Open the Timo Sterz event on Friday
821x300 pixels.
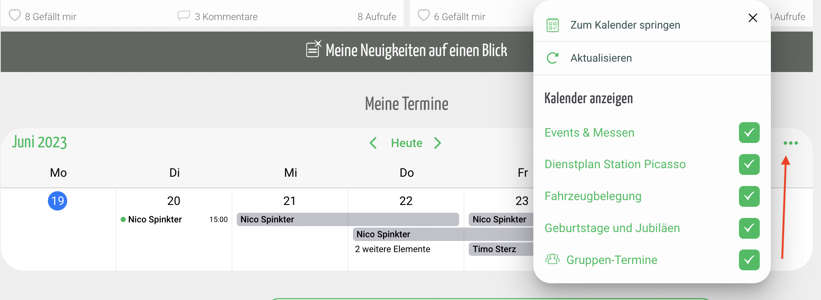click(501, 249)
